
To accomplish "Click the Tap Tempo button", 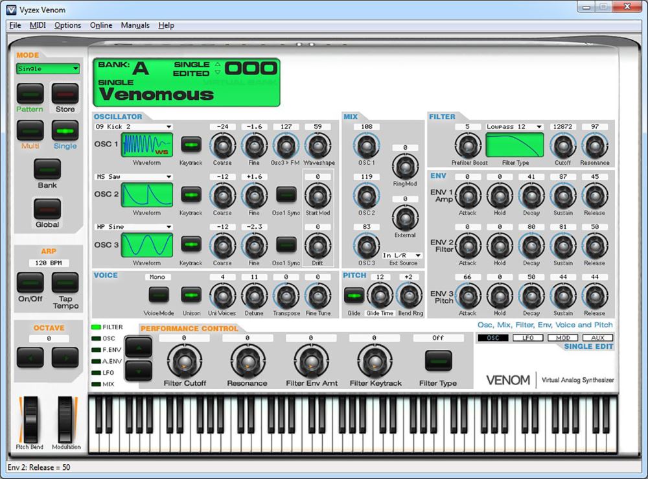I will click(x=65, y=283).
